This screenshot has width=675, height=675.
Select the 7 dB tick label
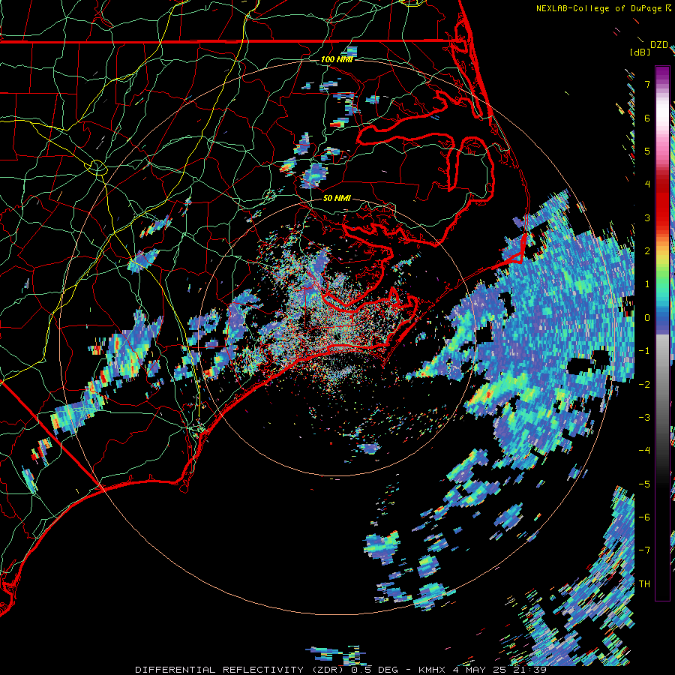tap(647, 84)
